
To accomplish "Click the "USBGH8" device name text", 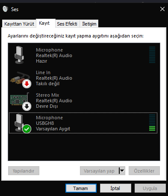I will point(45,123).
